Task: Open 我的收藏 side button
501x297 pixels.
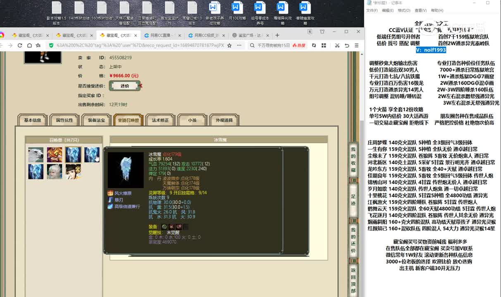Action: (353, 159)
